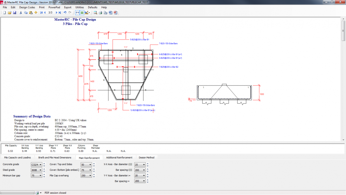Open X-X Axis bar spacing dropdown
346x195 pixels.
pyautogui.click(x=140, y=170)
